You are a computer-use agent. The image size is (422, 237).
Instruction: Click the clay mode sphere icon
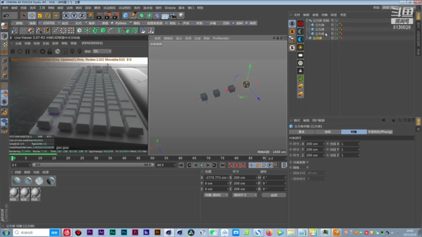57,51
